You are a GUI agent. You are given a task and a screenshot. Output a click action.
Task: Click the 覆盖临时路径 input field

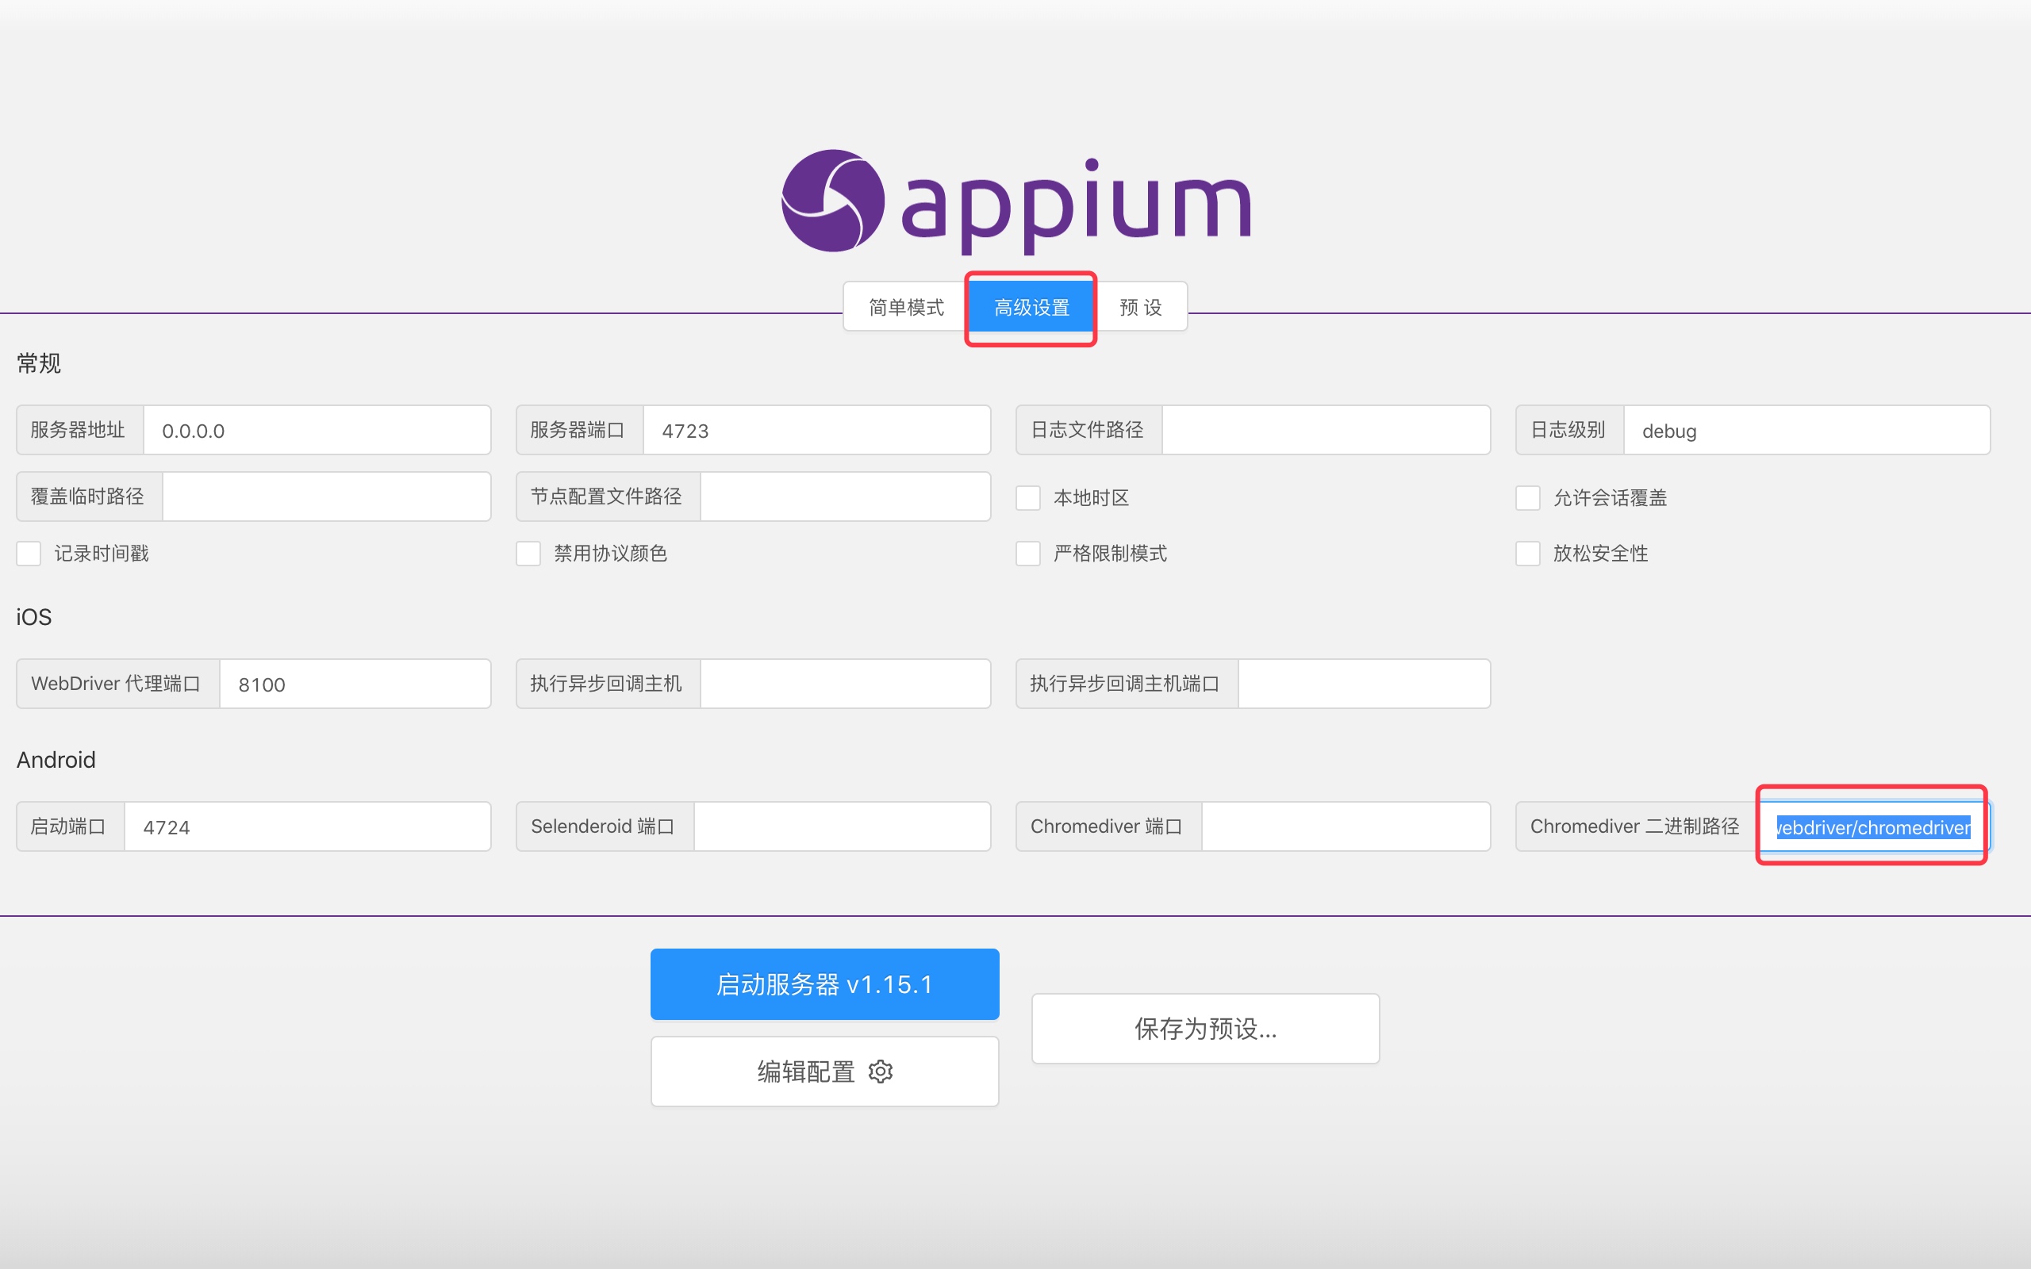[327, 496]
